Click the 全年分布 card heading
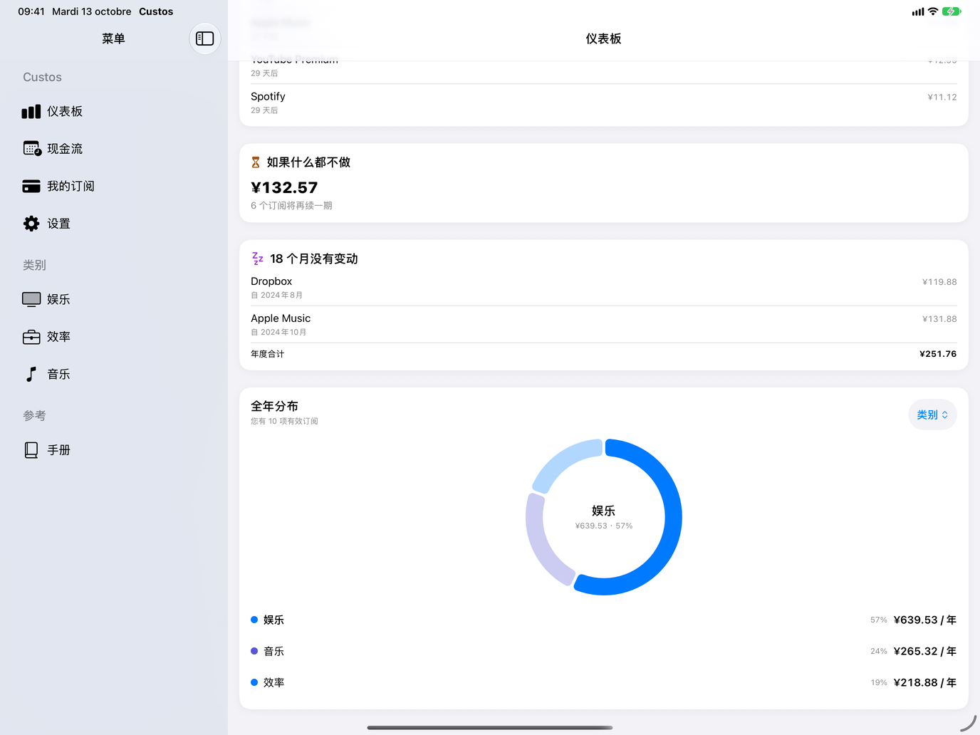Viewport: 980px width, 735px height. (x=274, y=406)
